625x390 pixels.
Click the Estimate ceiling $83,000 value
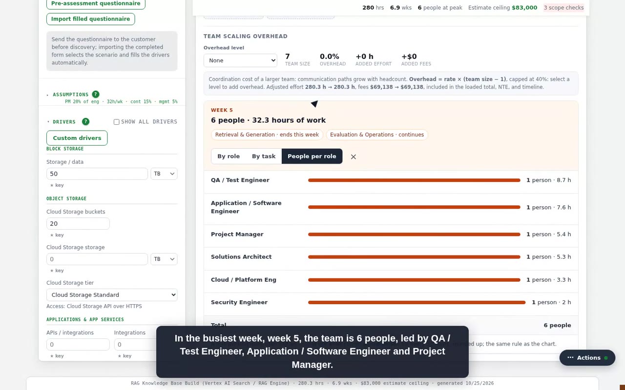click(x=524, y=8)
